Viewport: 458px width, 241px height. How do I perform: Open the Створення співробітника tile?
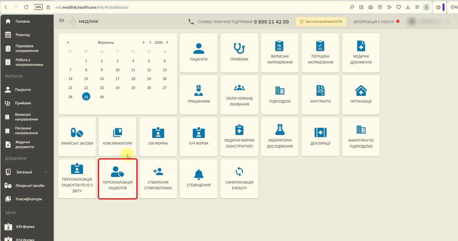(x=158, y=179)
